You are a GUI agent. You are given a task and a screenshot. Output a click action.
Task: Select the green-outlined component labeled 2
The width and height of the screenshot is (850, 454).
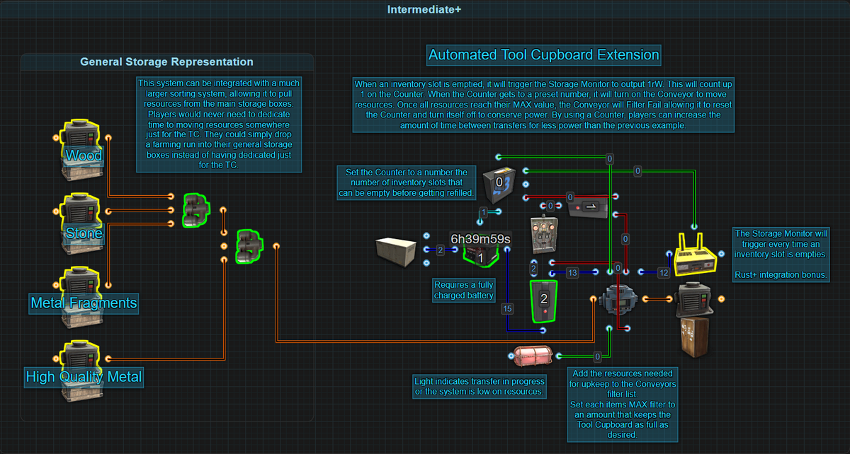tap(544, 301)
